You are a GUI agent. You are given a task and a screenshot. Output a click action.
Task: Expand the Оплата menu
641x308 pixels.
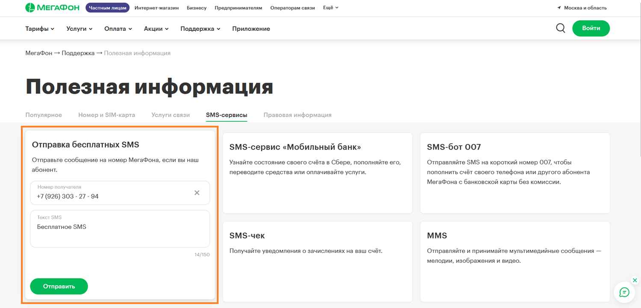coord(118,29)
